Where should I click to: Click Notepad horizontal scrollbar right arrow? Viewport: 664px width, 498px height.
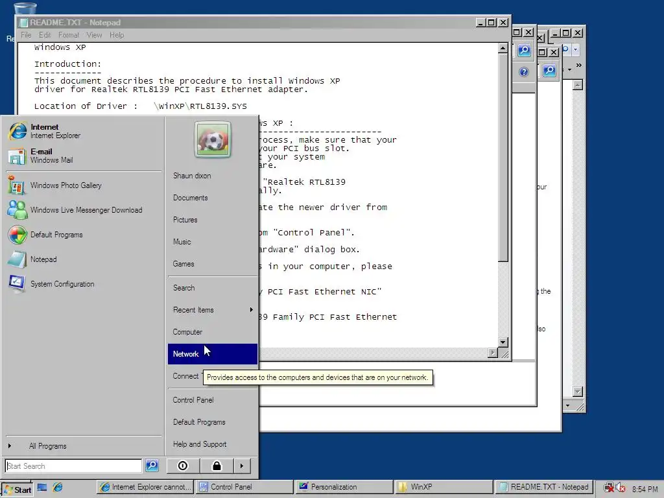click(x=493, y=353)
